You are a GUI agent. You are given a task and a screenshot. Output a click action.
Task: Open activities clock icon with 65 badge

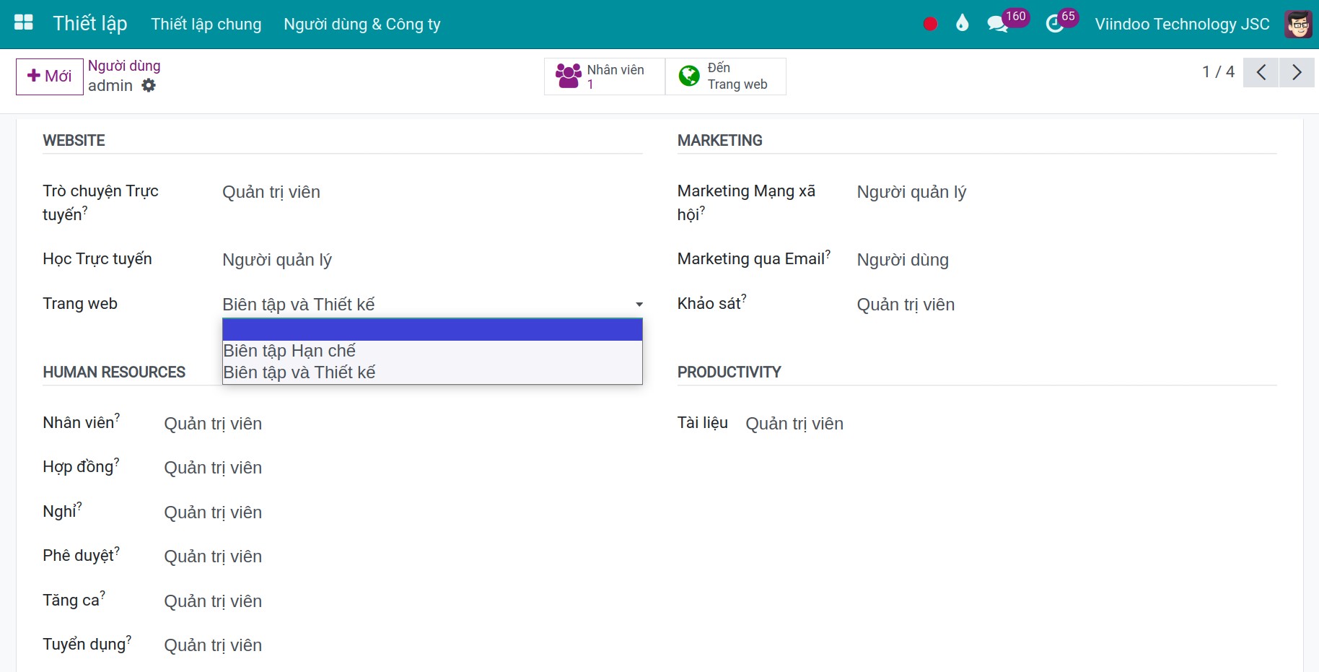tap(1061, 22)
